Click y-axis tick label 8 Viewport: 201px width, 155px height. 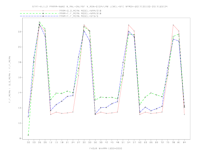click(20, 138)
